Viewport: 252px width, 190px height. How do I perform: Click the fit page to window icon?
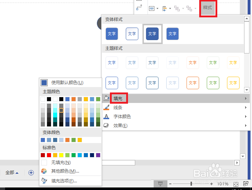[x=236, y=184]
